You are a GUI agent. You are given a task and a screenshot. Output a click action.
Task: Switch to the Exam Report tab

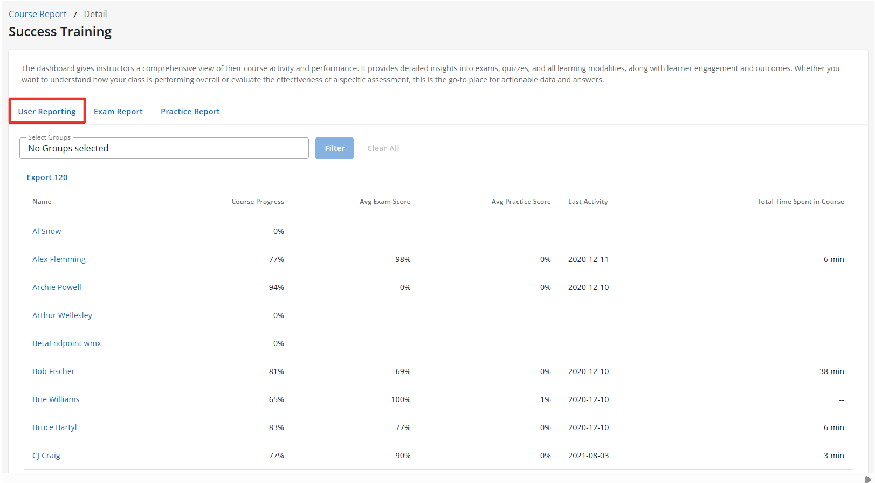[x=118, y=112]
